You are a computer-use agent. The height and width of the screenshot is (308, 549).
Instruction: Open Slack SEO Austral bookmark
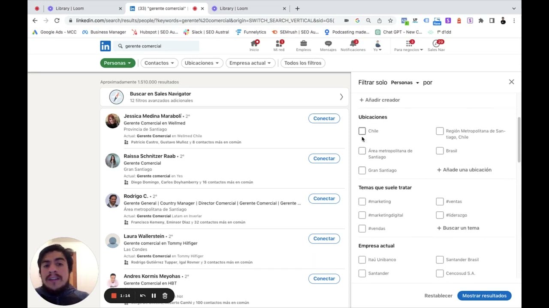pos(206,32)
